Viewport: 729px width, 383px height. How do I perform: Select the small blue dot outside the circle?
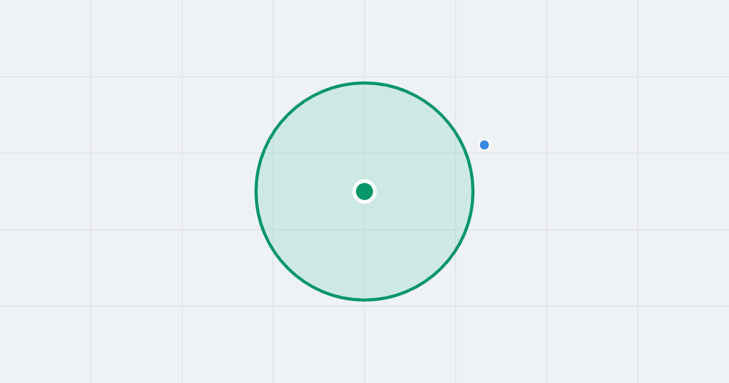coord(484,145)
